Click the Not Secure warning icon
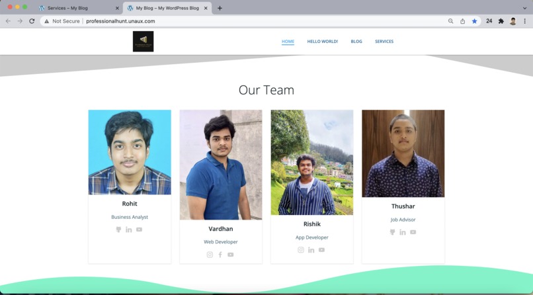The width and height of the screenshot is (533, 295). pyautogui.click(x=46, y=21)
